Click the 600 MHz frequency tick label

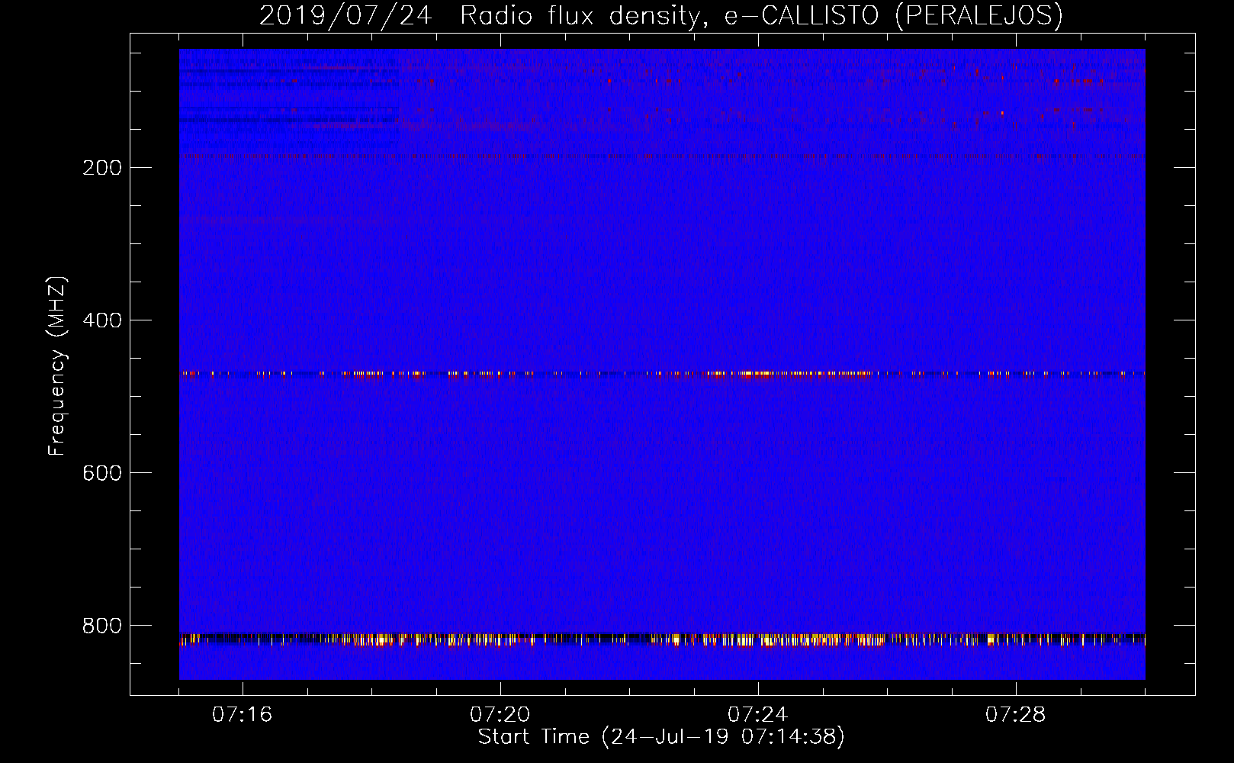coord(102,473)
